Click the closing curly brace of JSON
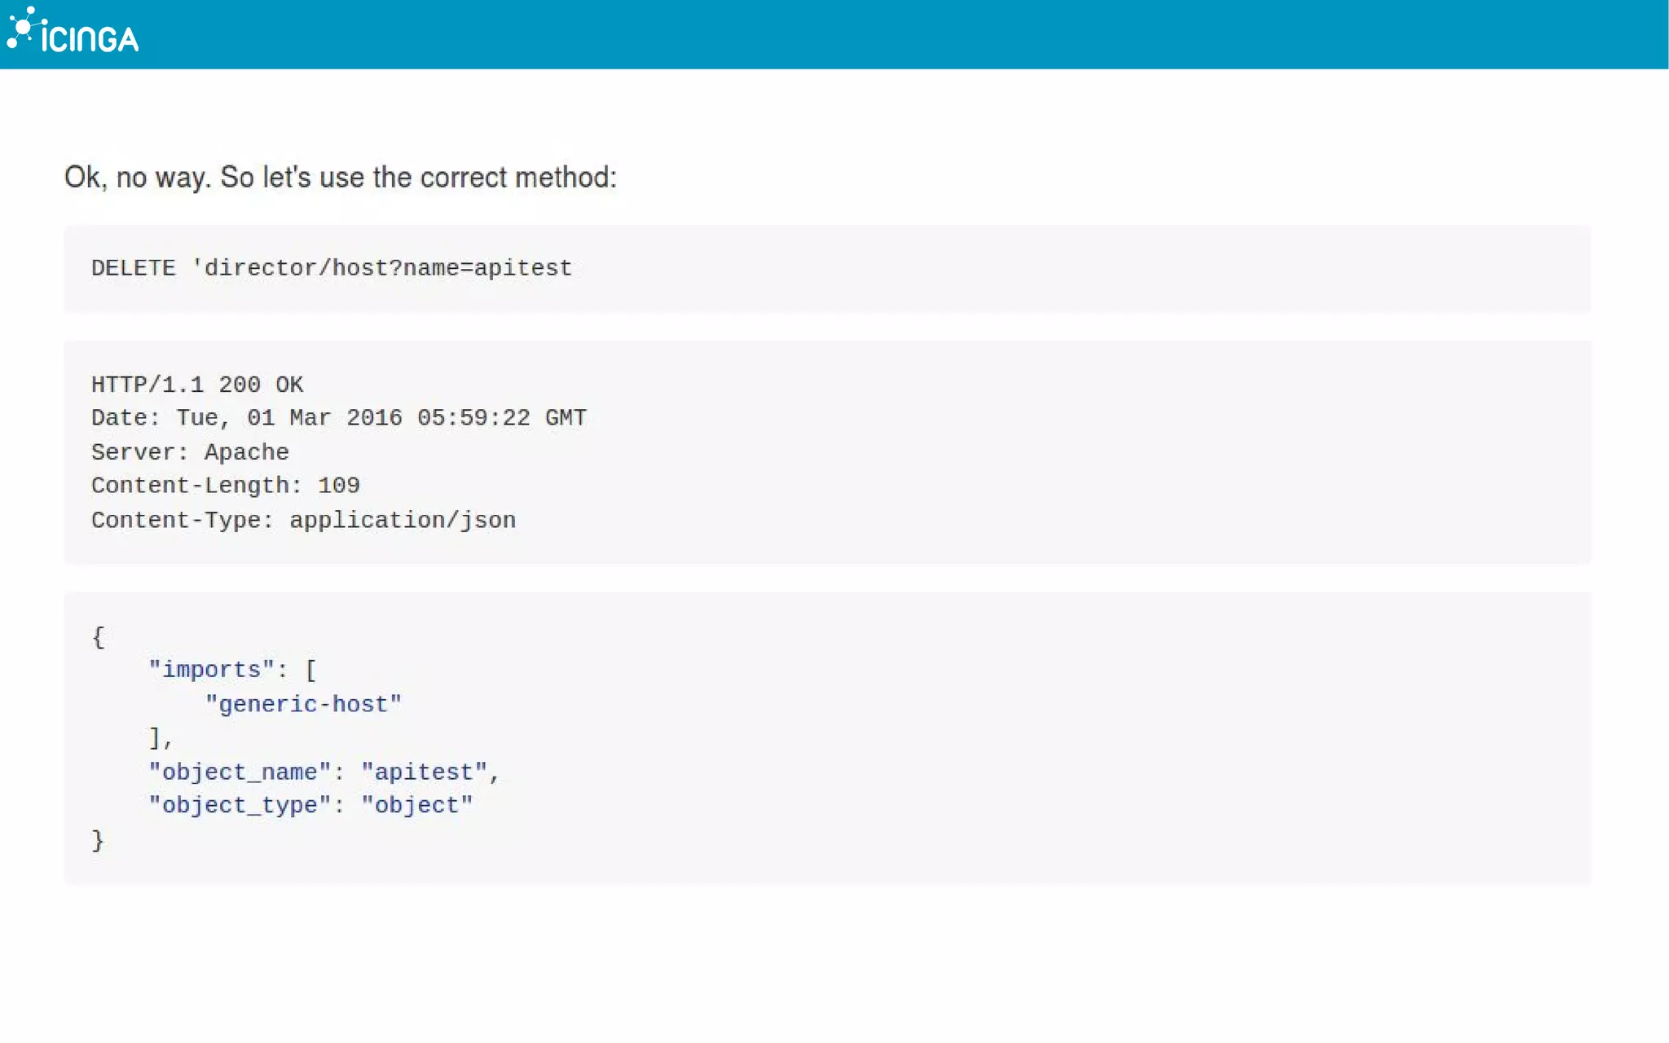1669x1043 pixels. [98, 839]
